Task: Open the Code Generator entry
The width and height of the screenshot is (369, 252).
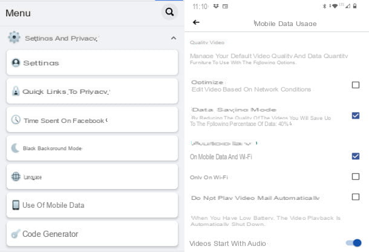Action: pyautogui.click(x=92, y=234)
